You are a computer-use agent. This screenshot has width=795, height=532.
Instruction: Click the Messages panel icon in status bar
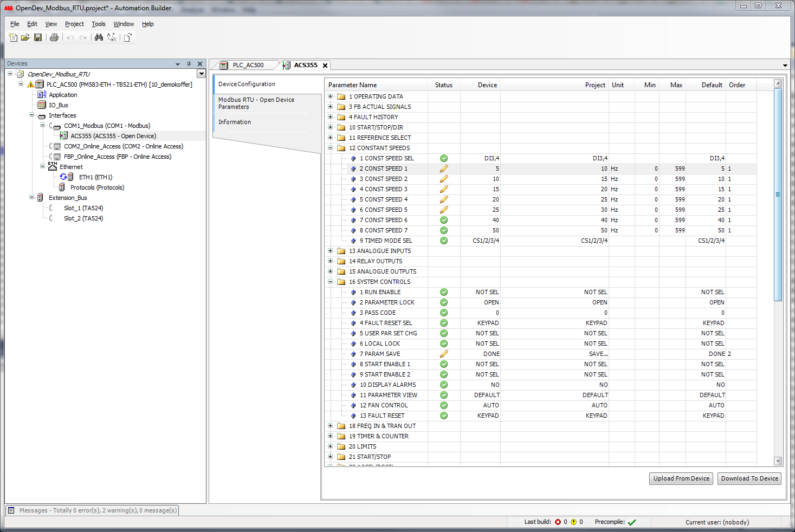(11, 510)
